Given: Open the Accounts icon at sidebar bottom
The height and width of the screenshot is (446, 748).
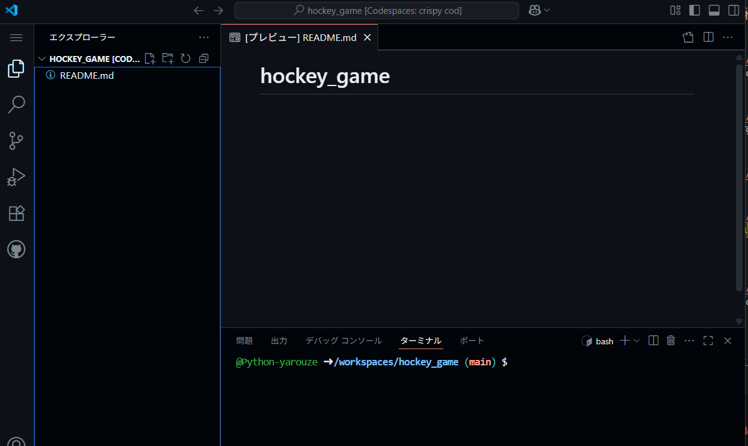Looking at the screenshot, I should click(16, 442).
